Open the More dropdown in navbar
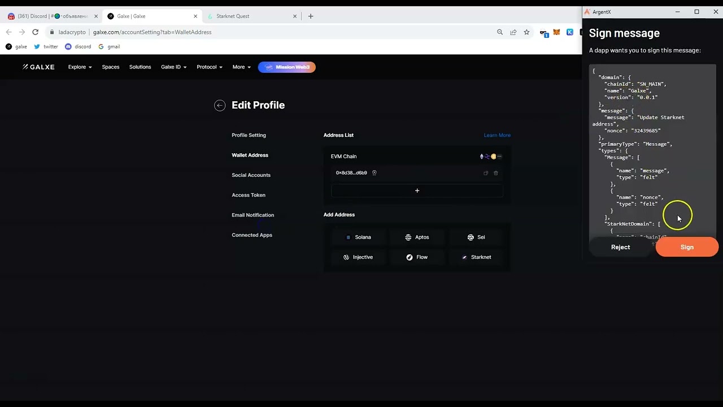The image size is (723, 407). pos(241,67)
